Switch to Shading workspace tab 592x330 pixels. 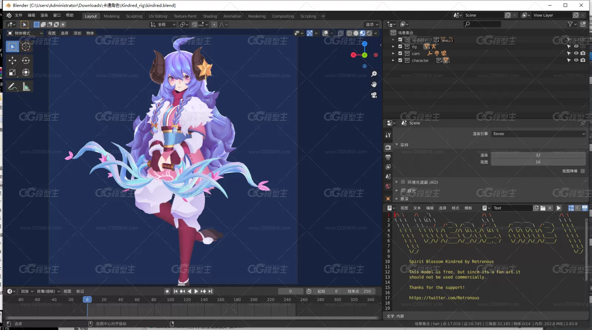210,16
